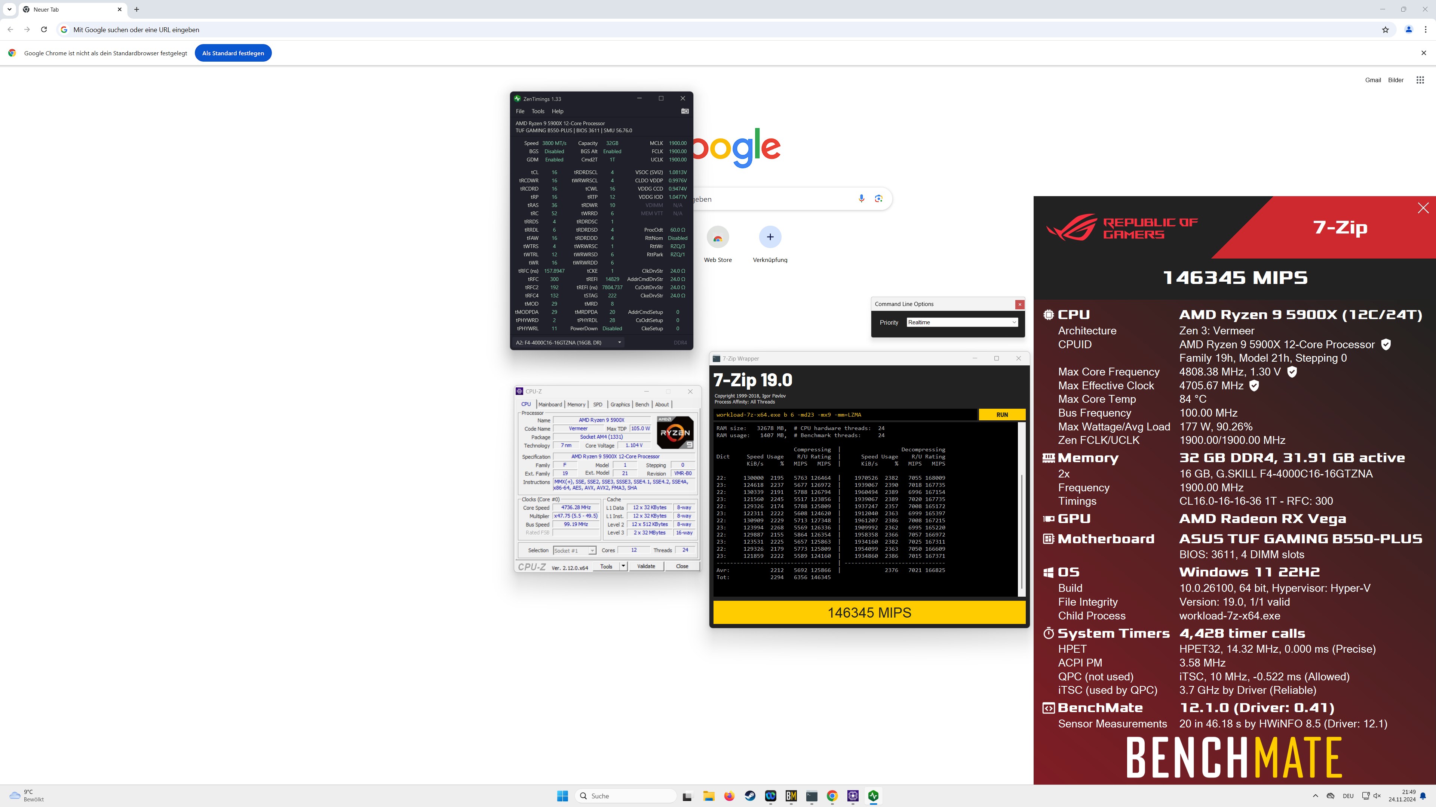The height and width of the screenshot is (807, 1436).
Task: Open the Google apps grid
Action: coord(1420,80)
